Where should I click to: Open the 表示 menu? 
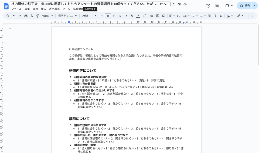(35, 9)
